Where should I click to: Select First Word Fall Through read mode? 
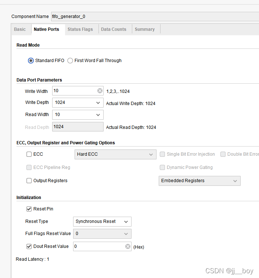[x=70, y=61]
